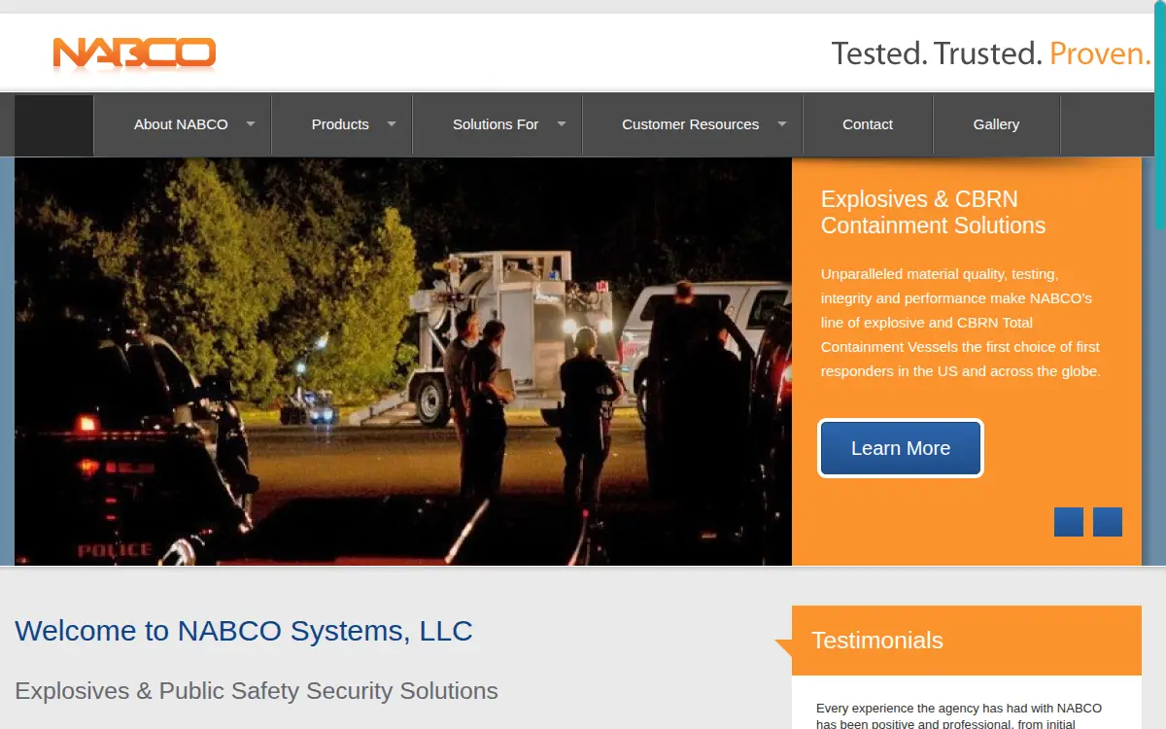Click the dark home tab in navbar
Screen dimensions: 1166x729
point(54,125)
